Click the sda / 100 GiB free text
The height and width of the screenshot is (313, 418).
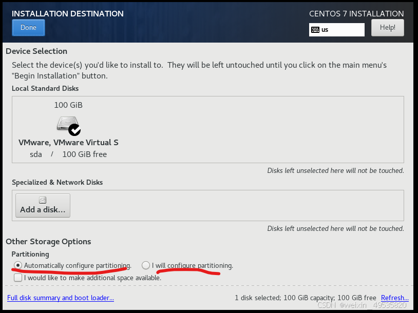tap(68, 154)
